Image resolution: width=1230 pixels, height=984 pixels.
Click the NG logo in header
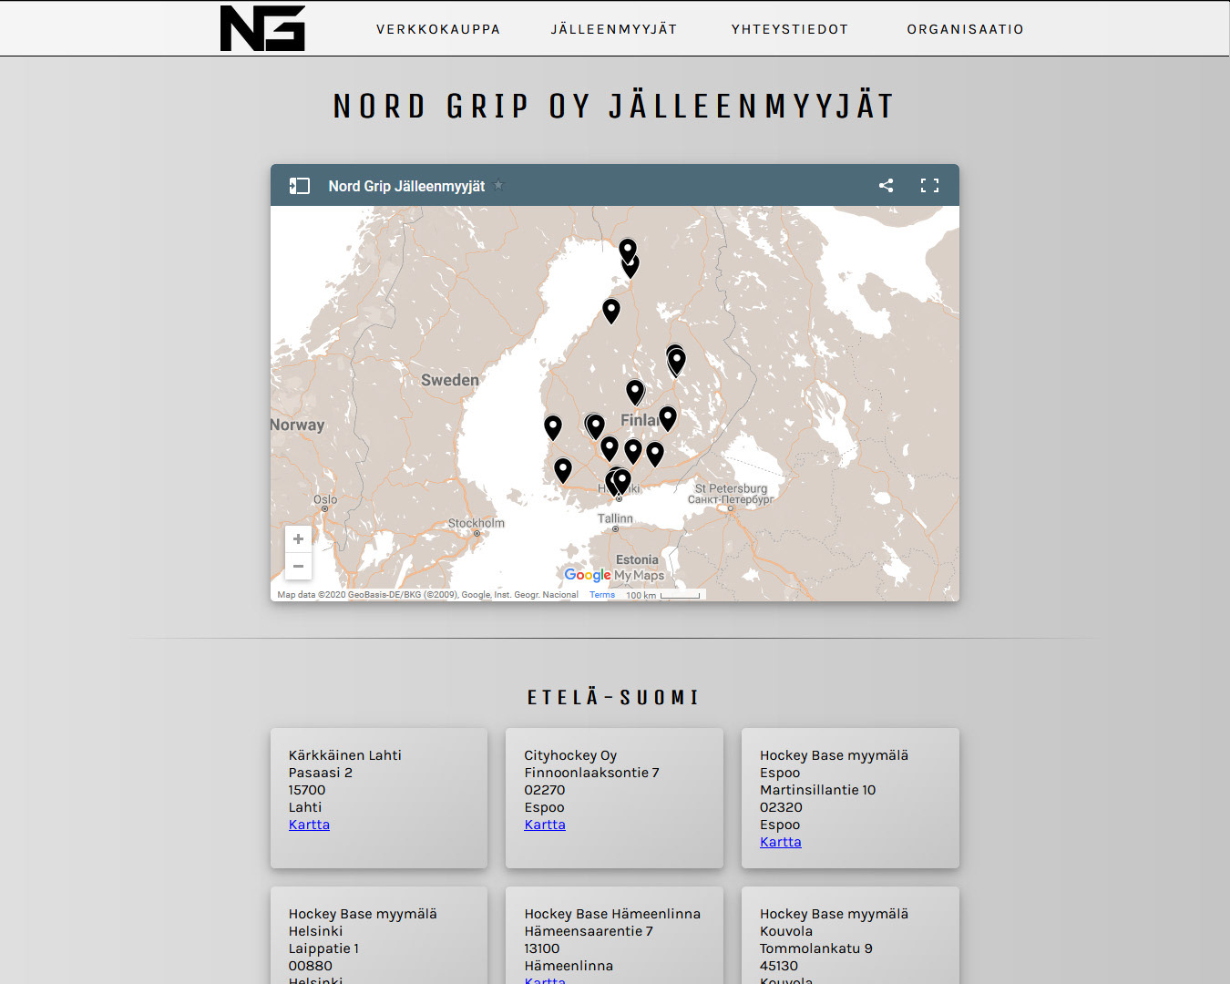262,28
